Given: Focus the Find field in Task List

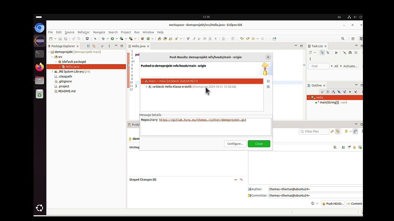Looking at the screenshot, I should click(x=319, y=66).
